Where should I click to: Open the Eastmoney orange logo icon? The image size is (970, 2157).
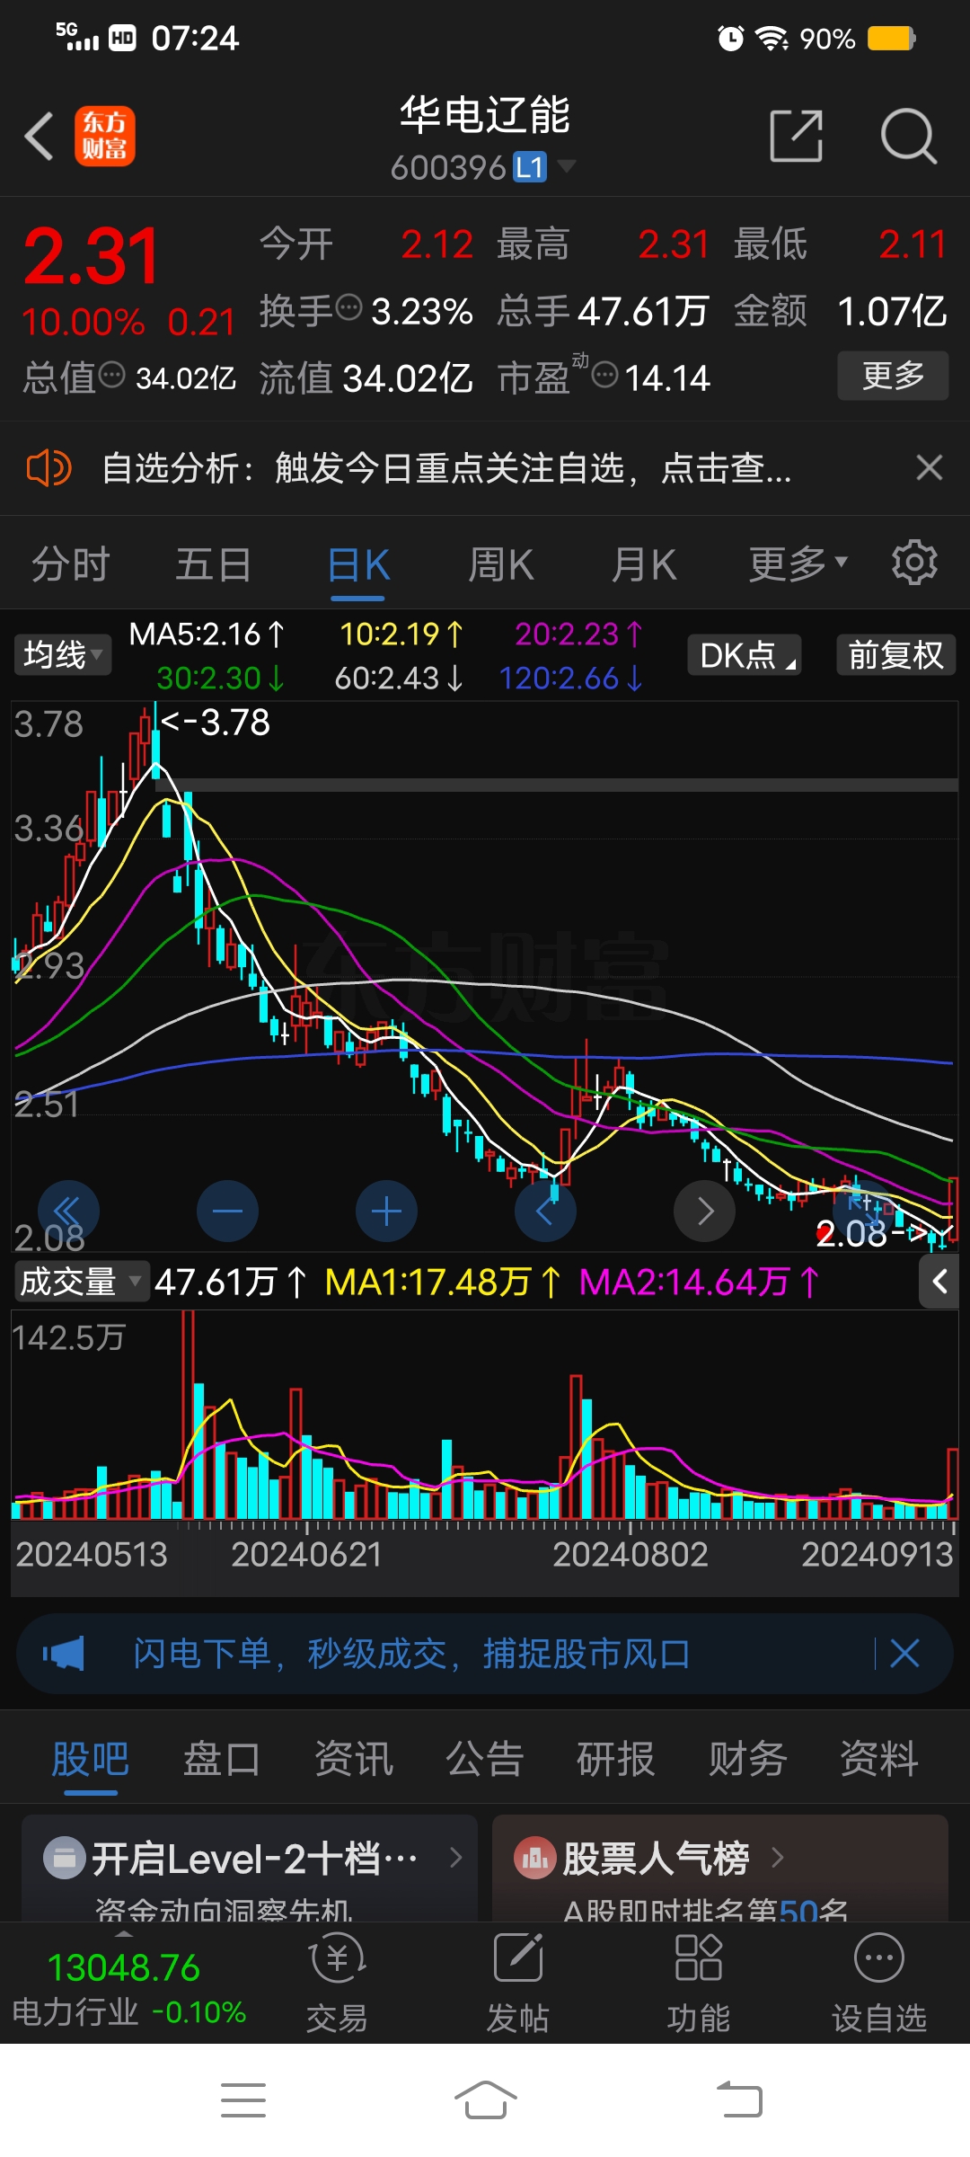click(105, 137)
